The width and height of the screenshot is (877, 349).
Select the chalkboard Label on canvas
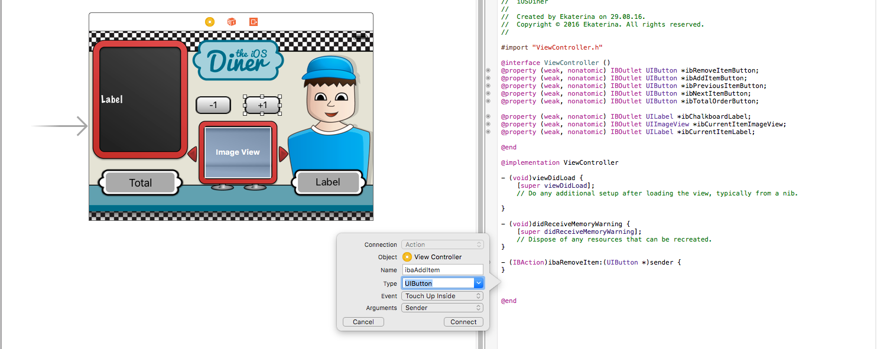pos(112,99)
